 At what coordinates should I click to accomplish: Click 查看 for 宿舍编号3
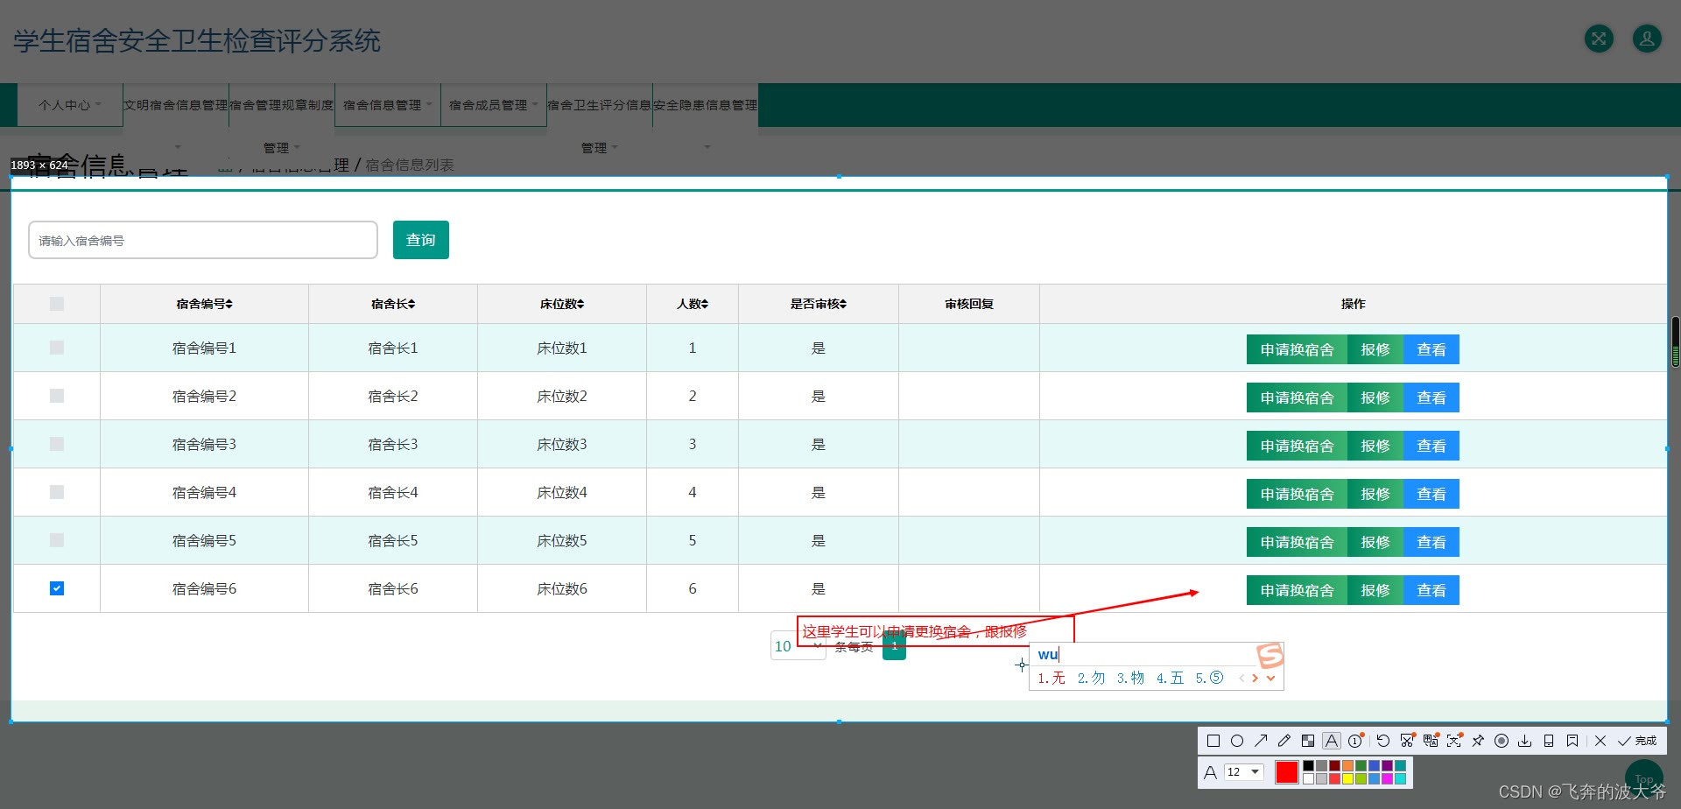[1431, 446]
